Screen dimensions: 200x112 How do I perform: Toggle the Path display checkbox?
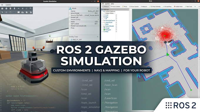point(116,24)
